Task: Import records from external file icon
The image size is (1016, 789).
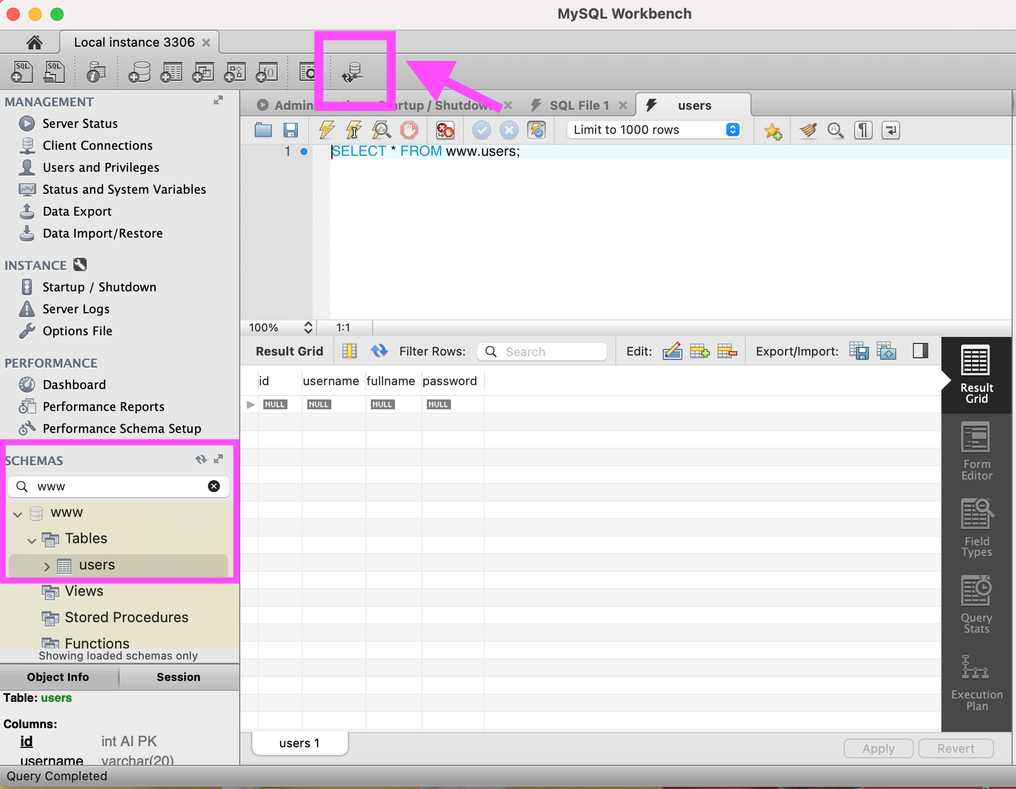Action: (886, 351)
